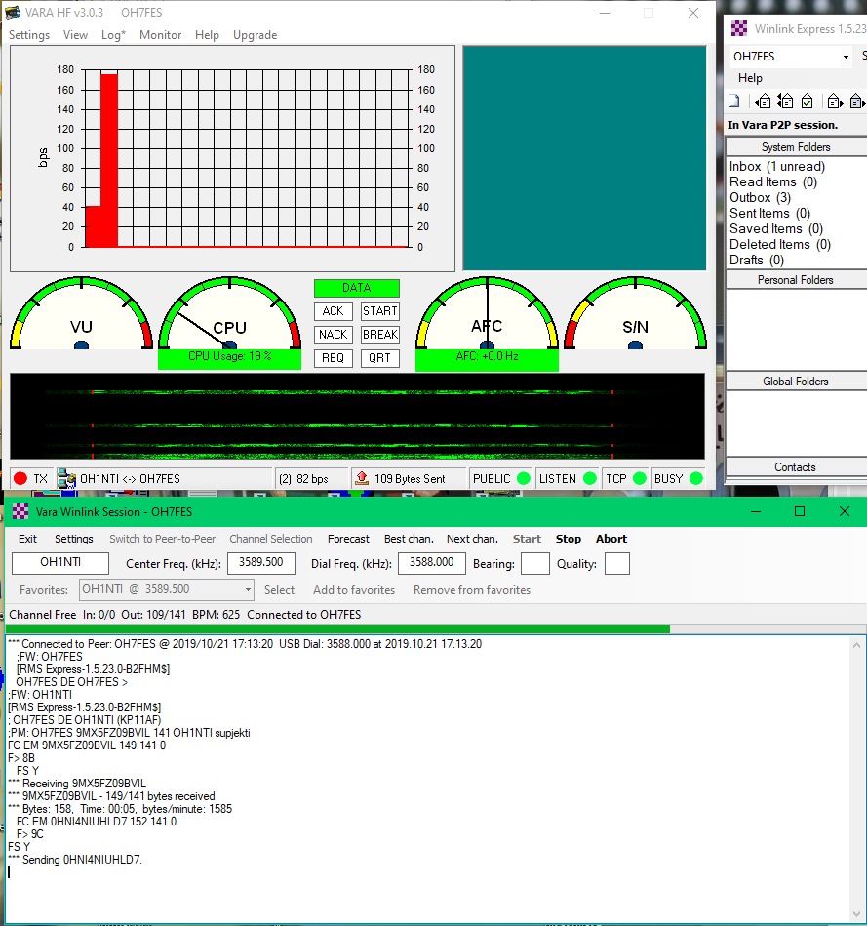The height and width of the screenshot is (926, 867).
Task: Click the Dial Freq. field showing 3588.000
Action: (x=432, y=562)
